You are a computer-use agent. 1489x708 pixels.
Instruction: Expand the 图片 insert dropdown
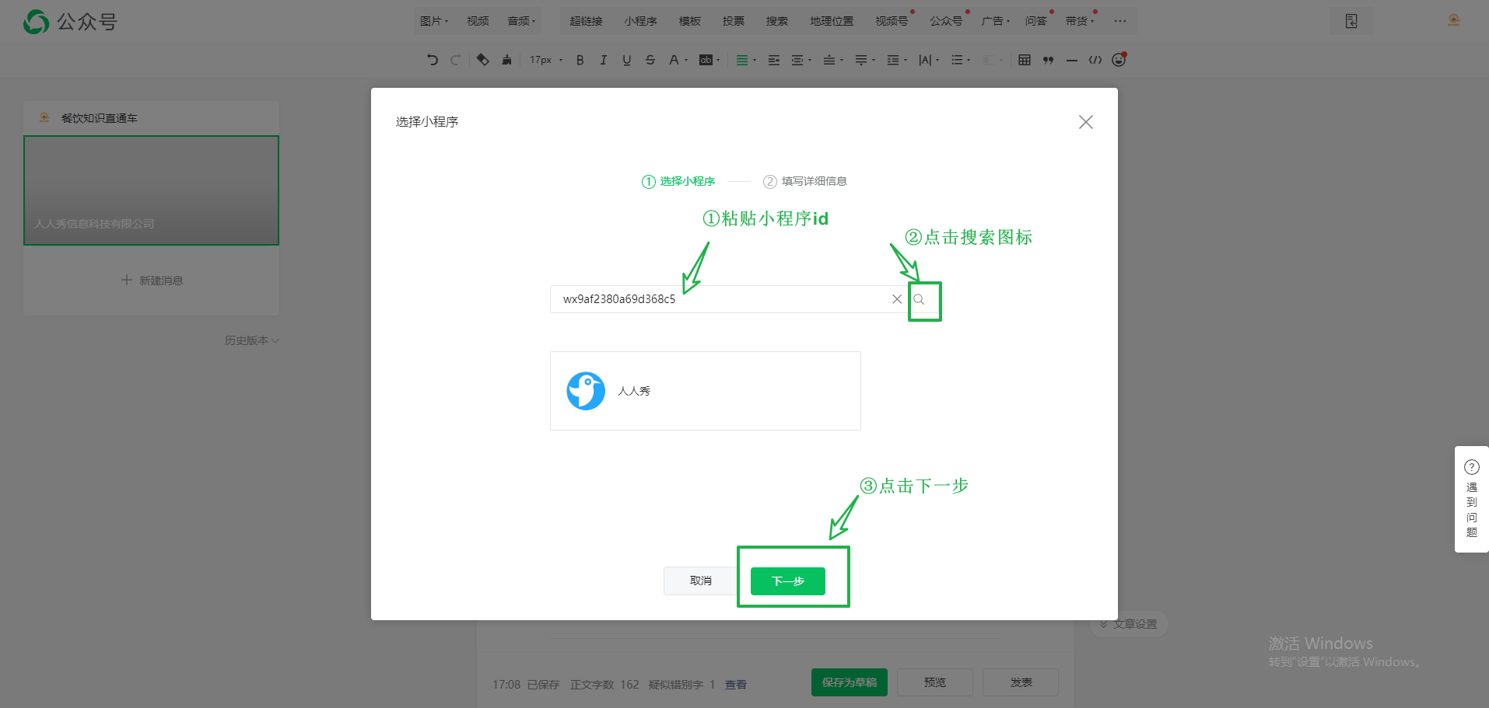tap(434, 21)
